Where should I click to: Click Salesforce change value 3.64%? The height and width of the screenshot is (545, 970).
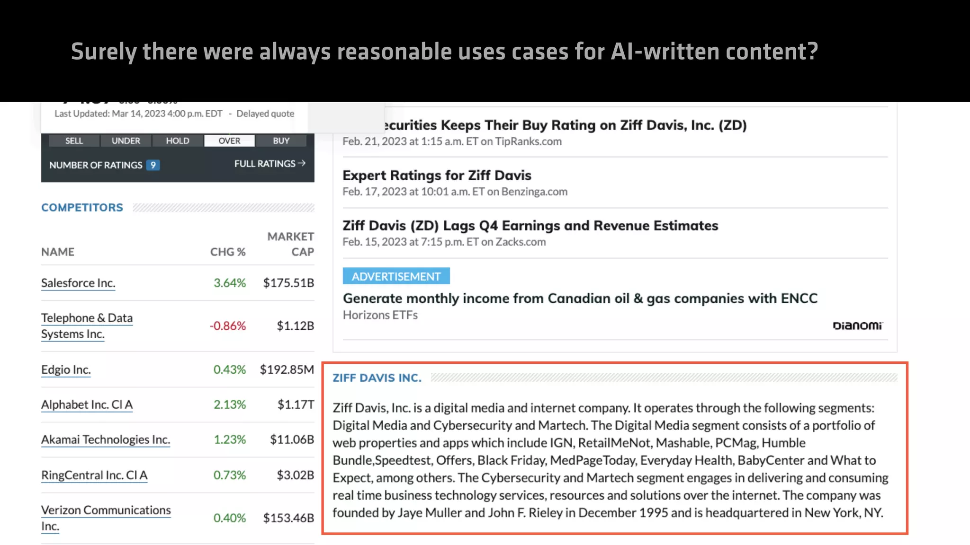pos(230,283)
